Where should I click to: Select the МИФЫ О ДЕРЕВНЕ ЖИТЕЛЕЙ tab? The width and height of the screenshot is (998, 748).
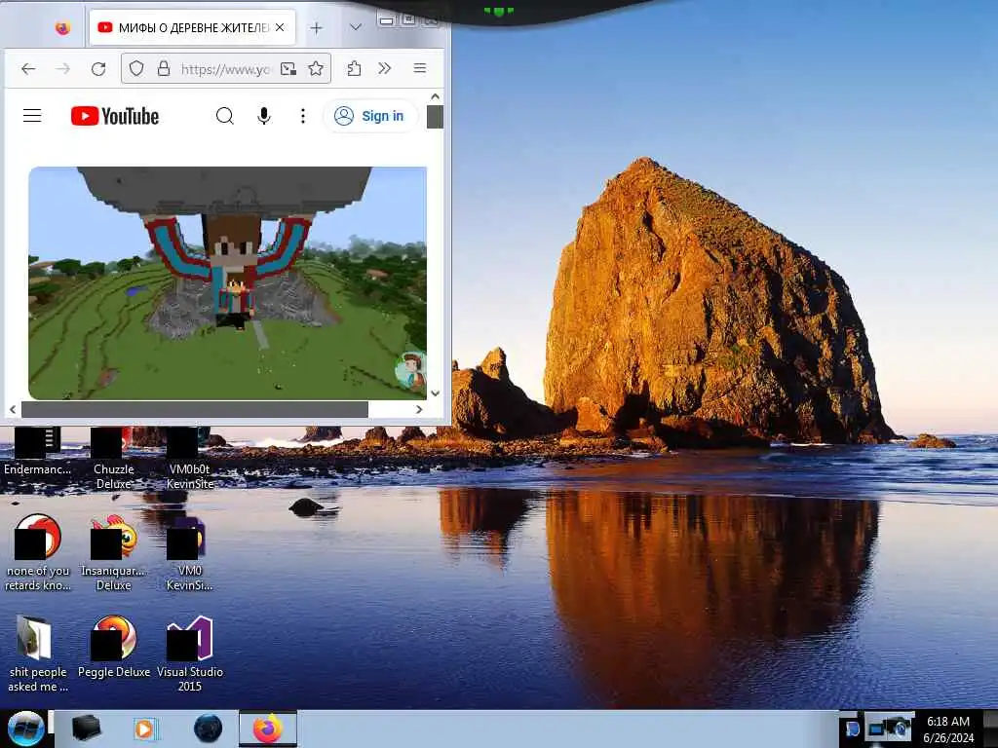pyautogui.click(x=192, y=27)
